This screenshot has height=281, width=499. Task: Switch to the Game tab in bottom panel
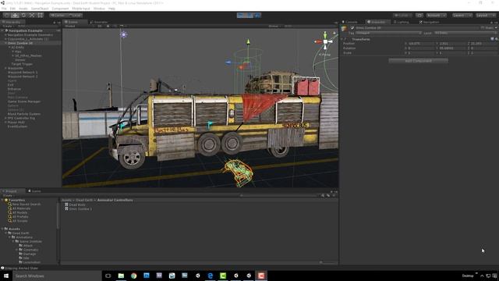[34, 191]
